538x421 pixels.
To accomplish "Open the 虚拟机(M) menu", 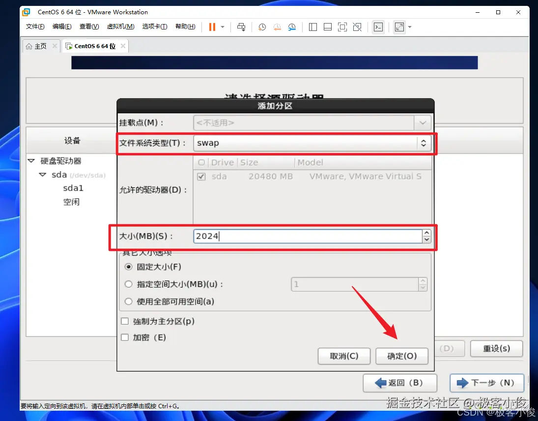I will [x=120, y=26].
